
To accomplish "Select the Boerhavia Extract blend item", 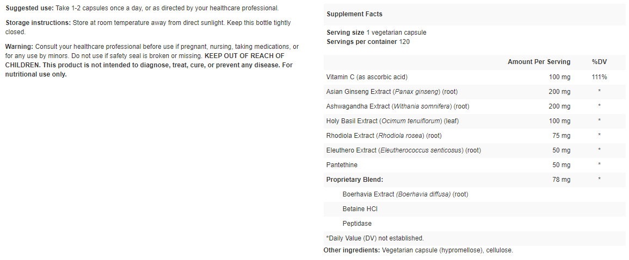I will 405,194.
